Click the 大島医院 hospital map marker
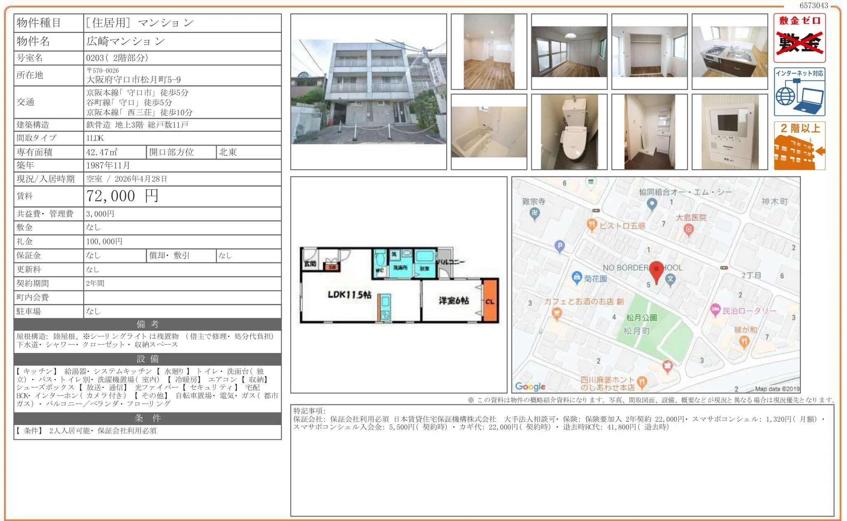This screenshot has height=521, width=847. click(688, 230)
